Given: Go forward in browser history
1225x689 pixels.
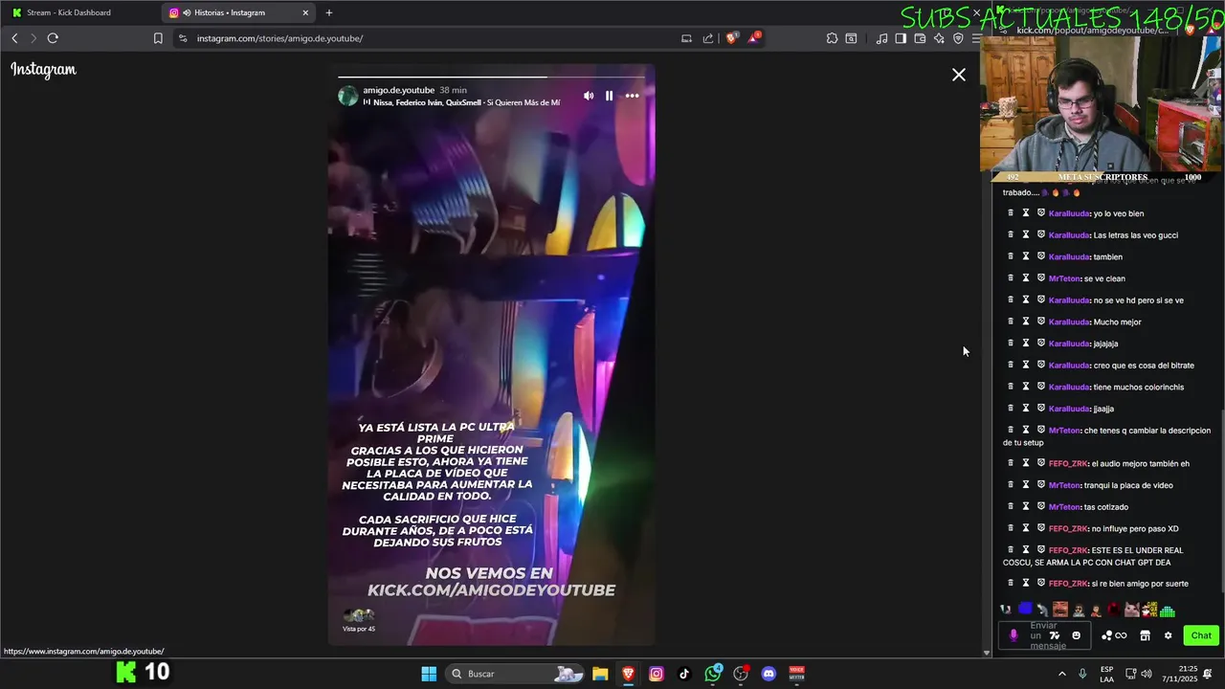Looking at the screenshot, I should (33, 38).
